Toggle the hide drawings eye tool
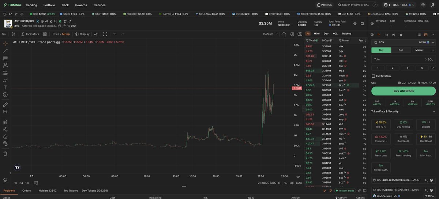Viewport: 439px width, 199px height. [x=5, y=143]
